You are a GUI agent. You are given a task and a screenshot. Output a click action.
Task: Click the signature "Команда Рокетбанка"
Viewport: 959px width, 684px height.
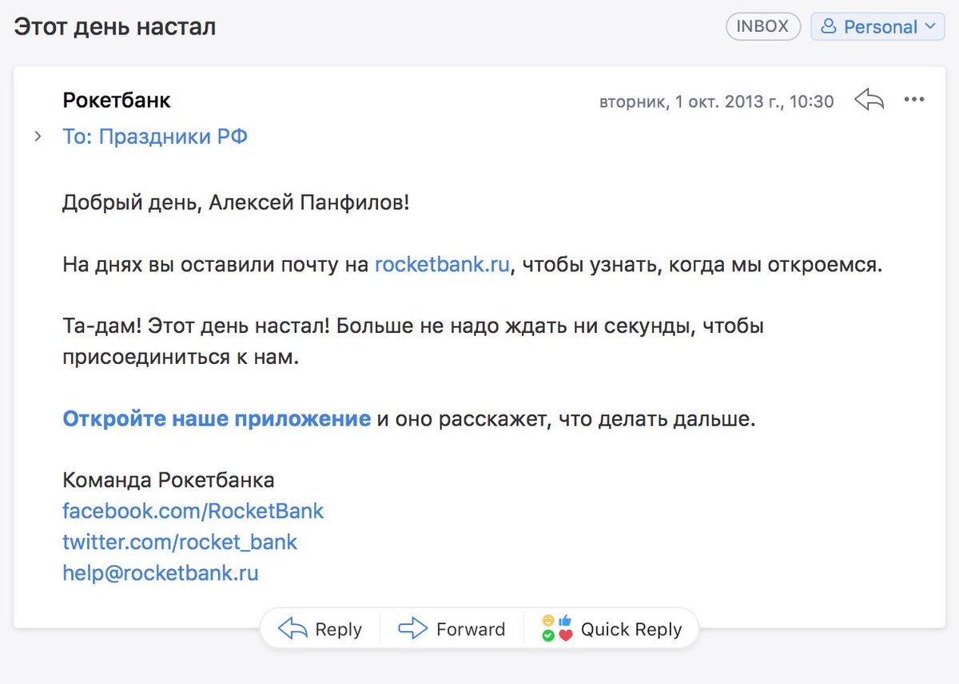click(x=169, y=480)
